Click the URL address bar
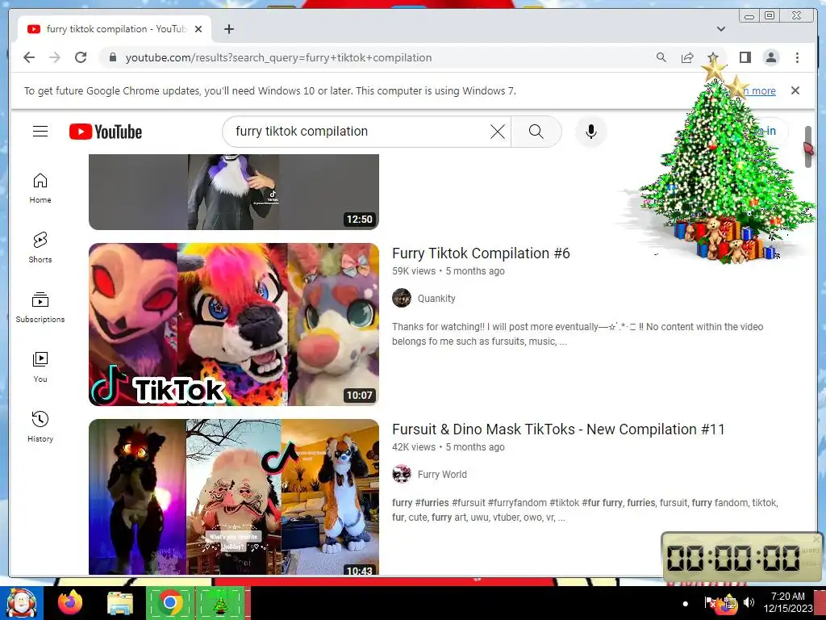 click(x=382, y=57)
